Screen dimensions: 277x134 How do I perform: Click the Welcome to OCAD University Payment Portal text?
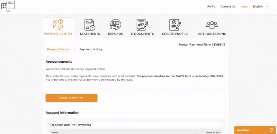(75, 69)
